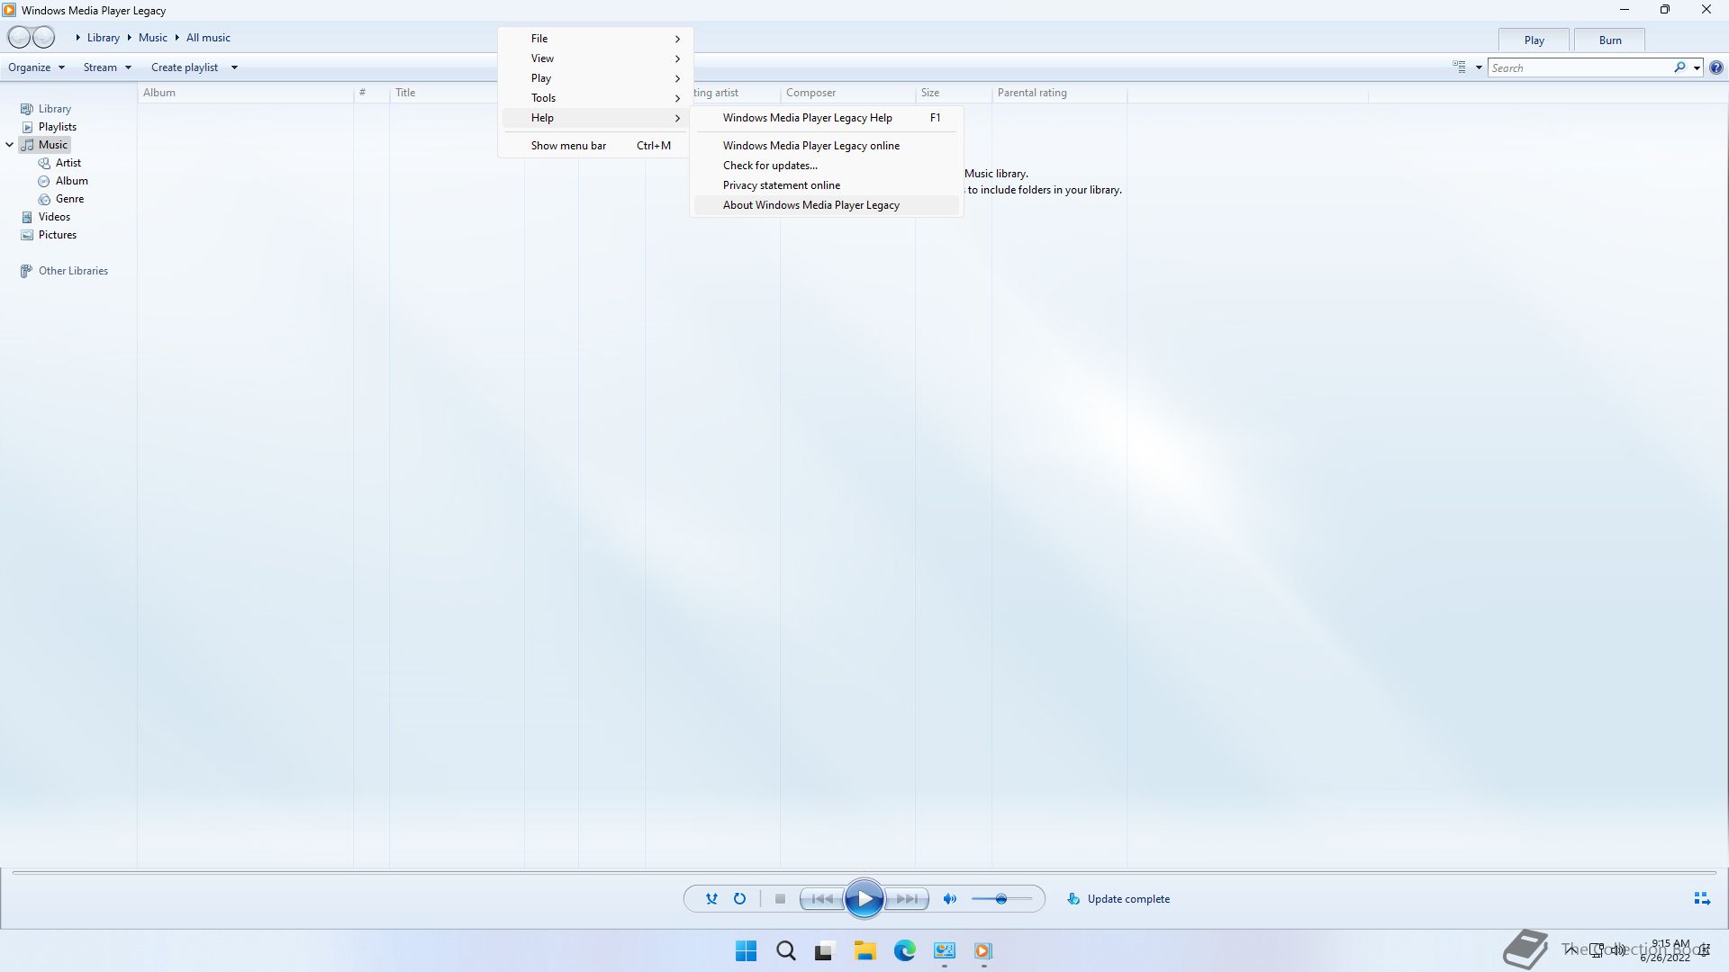Open the Windows Start button
1729x972 pixels.
tap(747, 951)
